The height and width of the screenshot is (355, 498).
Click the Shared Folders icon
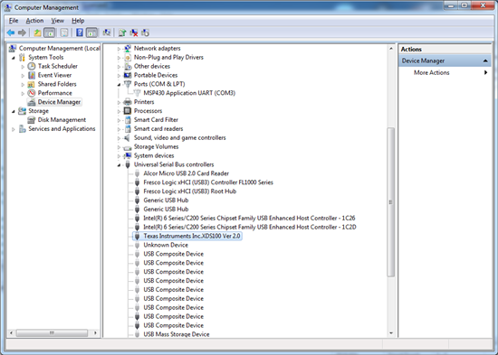coord(31,84)
